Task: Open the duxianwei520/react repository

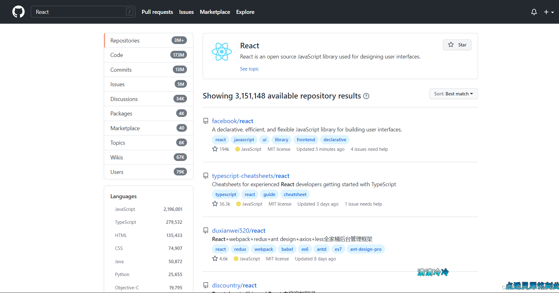Action: pos(239,231)
